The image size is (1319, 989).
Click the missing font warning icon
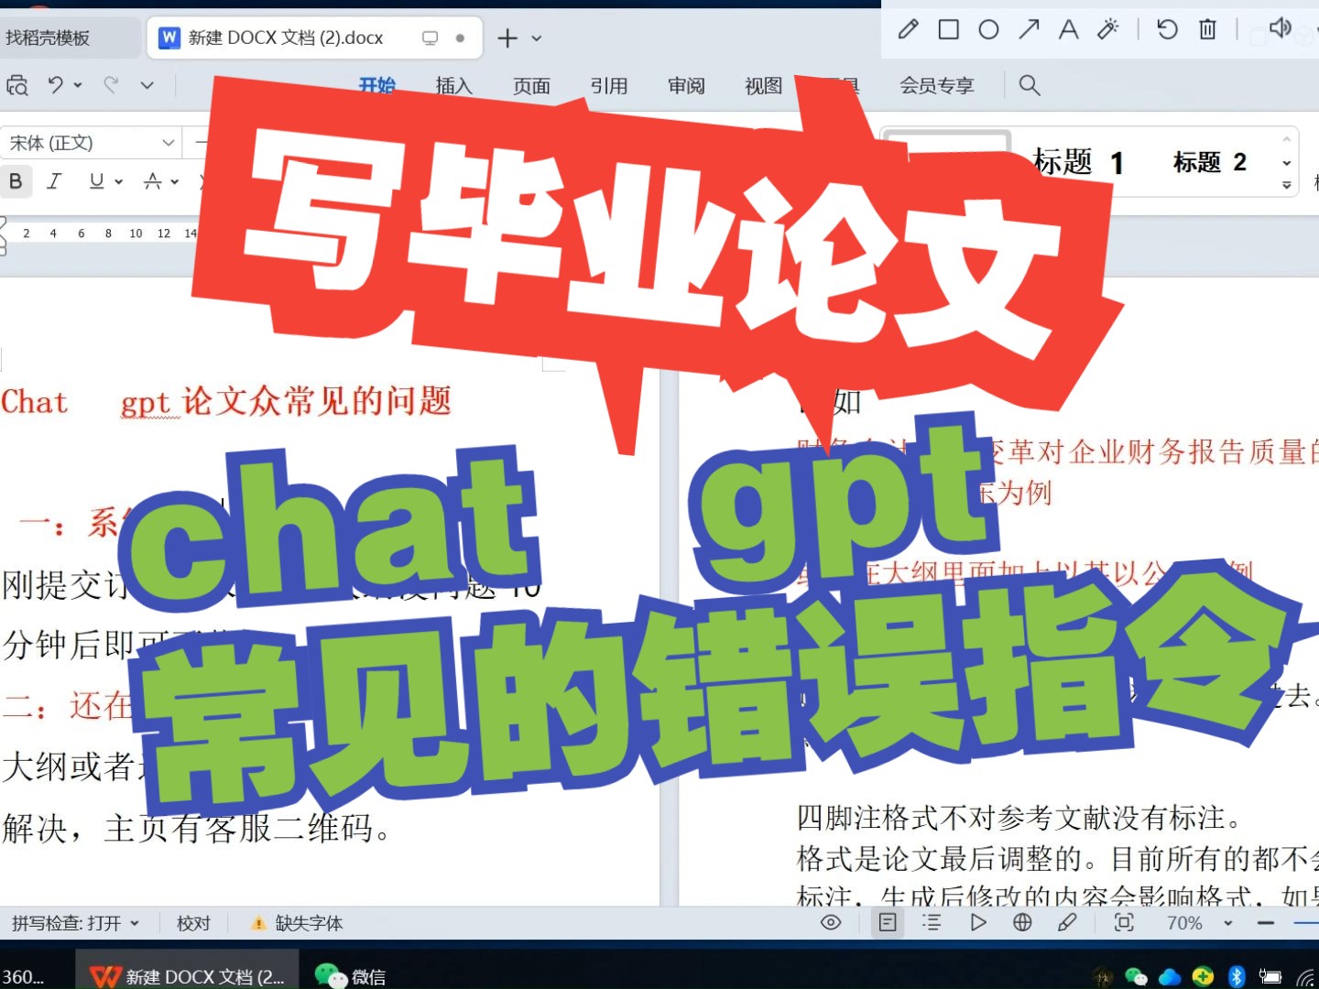(x=258, y=923)
